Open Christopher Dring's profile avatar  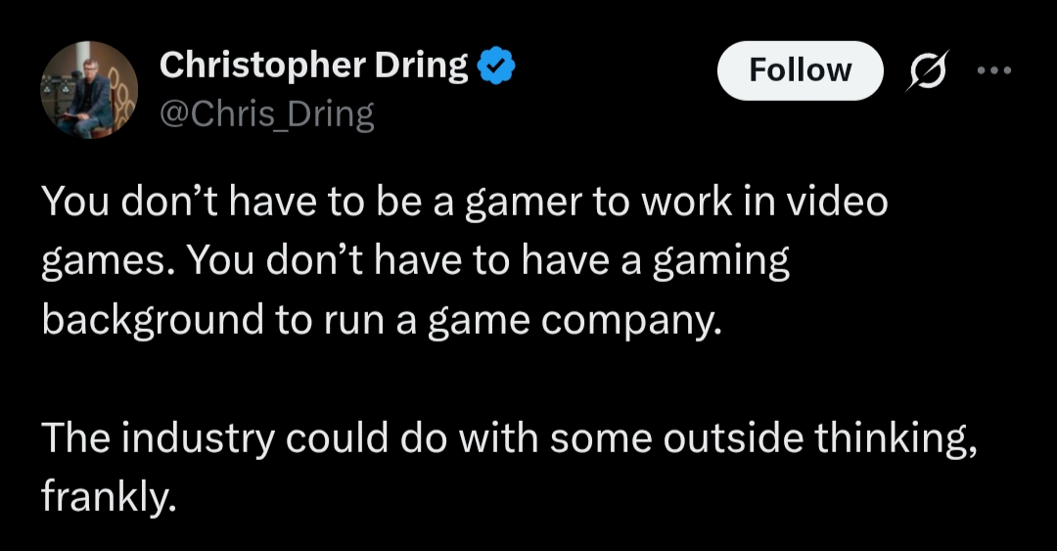(x=89, y=90)
